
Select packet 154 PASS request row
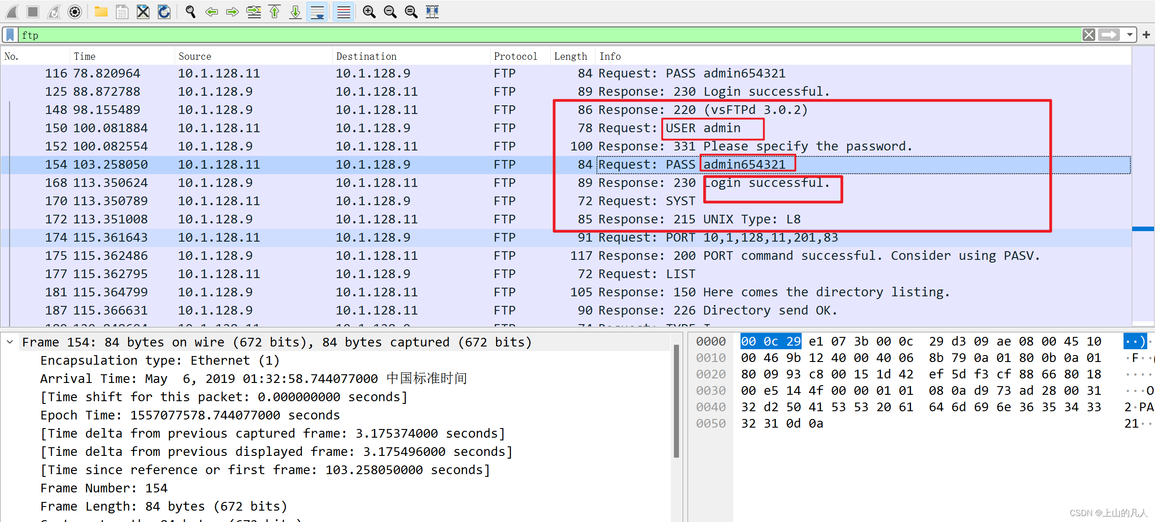point(565,165)
